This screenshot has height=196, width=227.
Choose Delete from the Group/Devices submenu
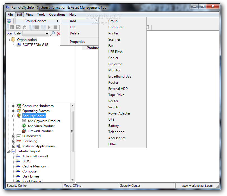79,33
